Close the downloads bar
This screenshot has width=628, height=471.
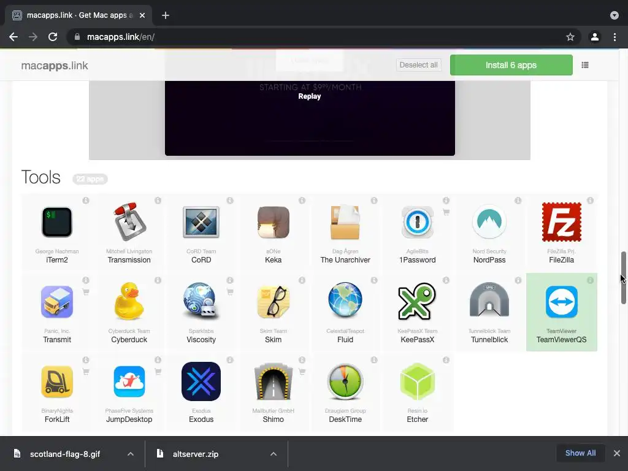(617, 453)
